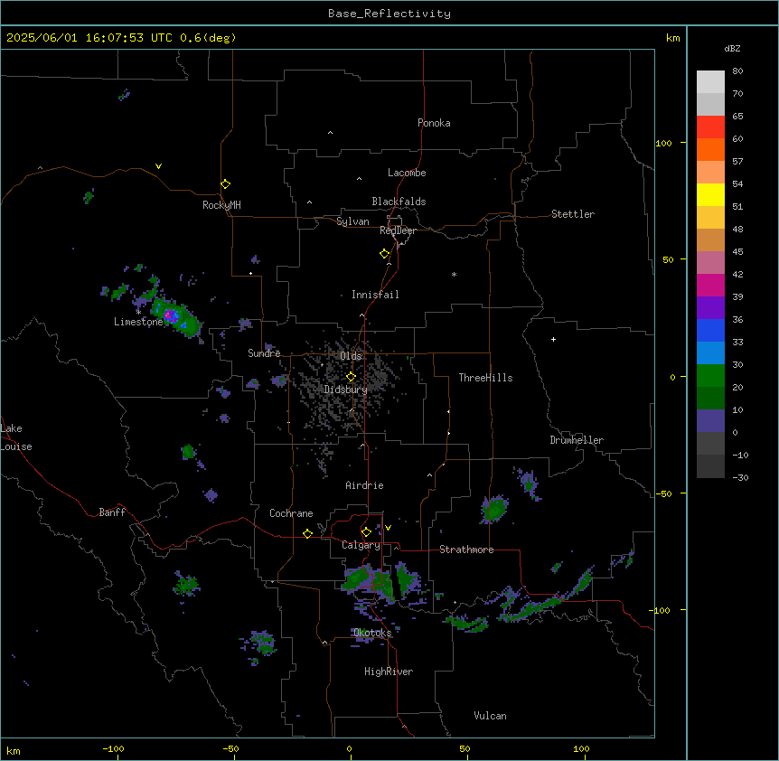Click the green 30 dBZ color swatch

coord(710,376)
